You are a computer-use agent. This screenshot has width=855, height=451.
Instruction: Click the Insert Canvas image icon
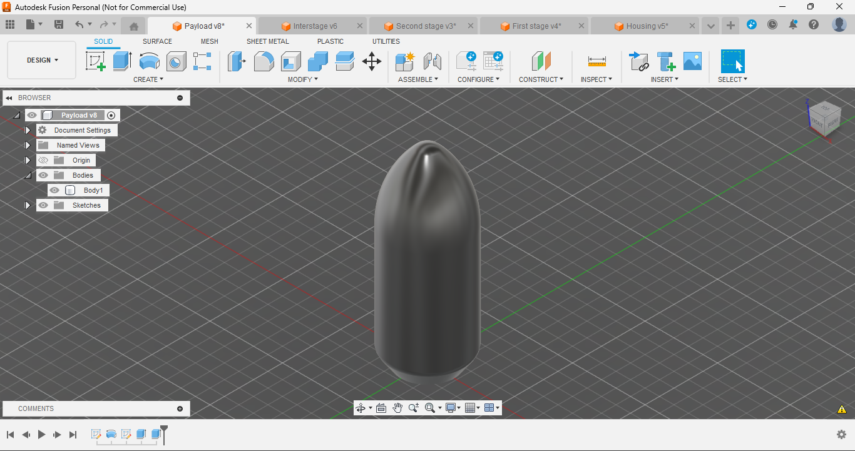[x=692, y=61]
